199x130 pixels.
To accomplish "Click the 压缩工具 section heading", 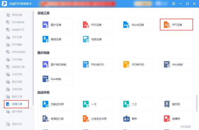I will (44, 13).
